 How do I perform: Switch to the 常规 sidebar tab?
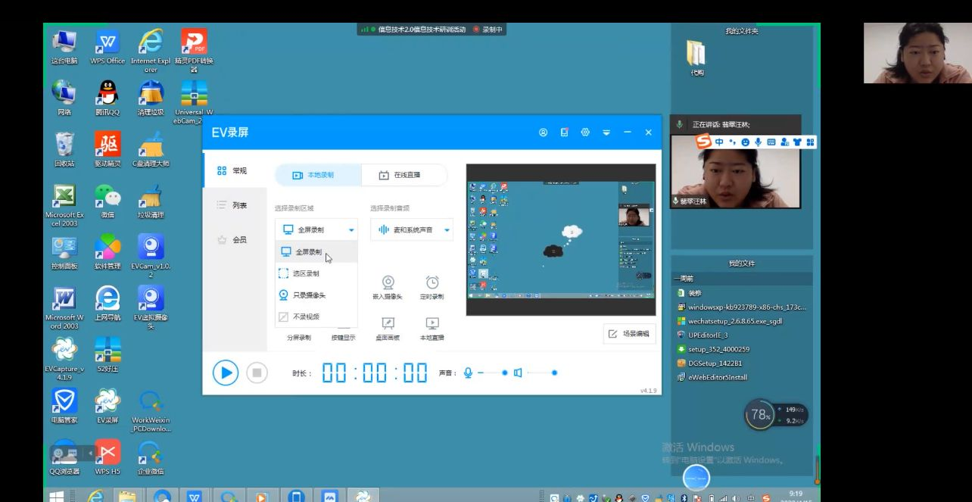coord(232,171)
